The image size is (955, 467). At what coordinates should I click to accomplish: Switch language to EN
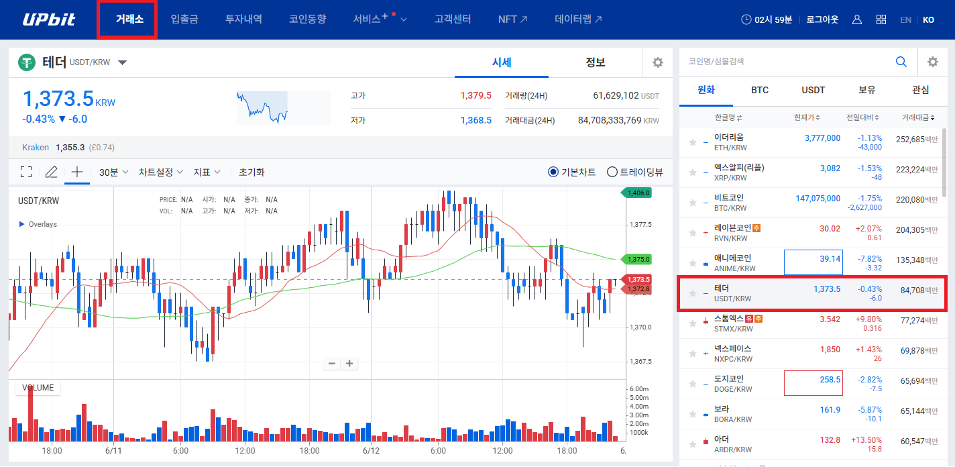(905, 19)
